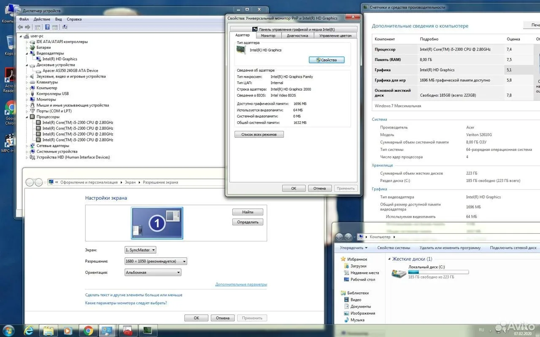Click monitor 1 thumbnail in screen settings

pyautogui.click(x=157, y=223)
